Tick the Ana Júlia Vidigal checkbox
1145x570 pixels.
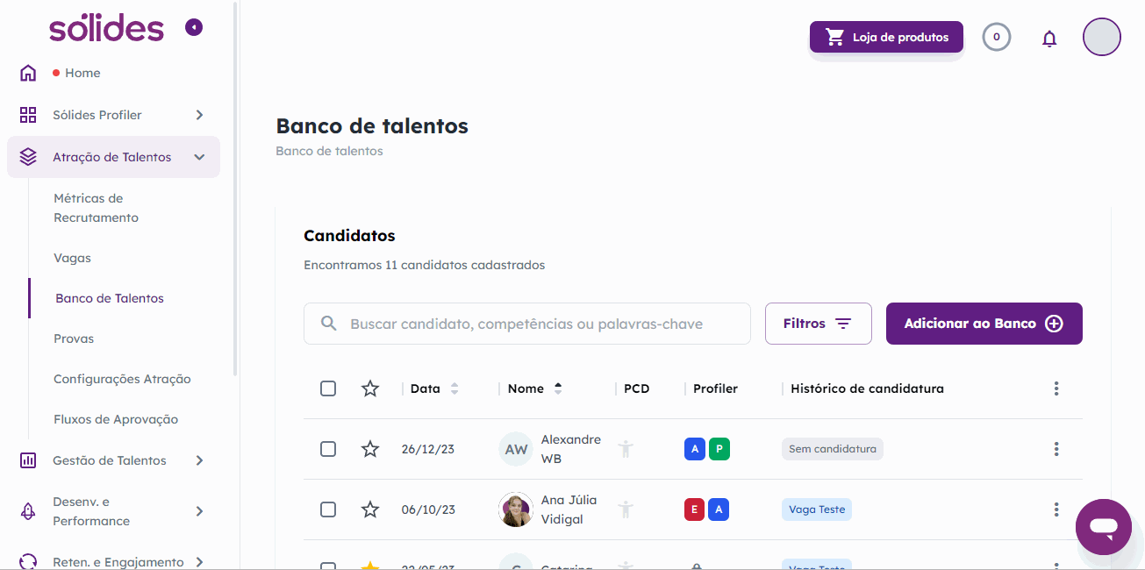tap(328, 509)
